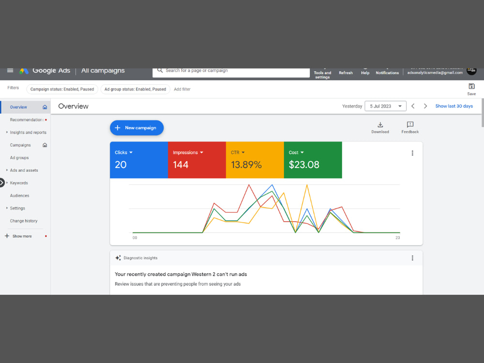
Task: Expand Keywords section
Action: (7, 183)
